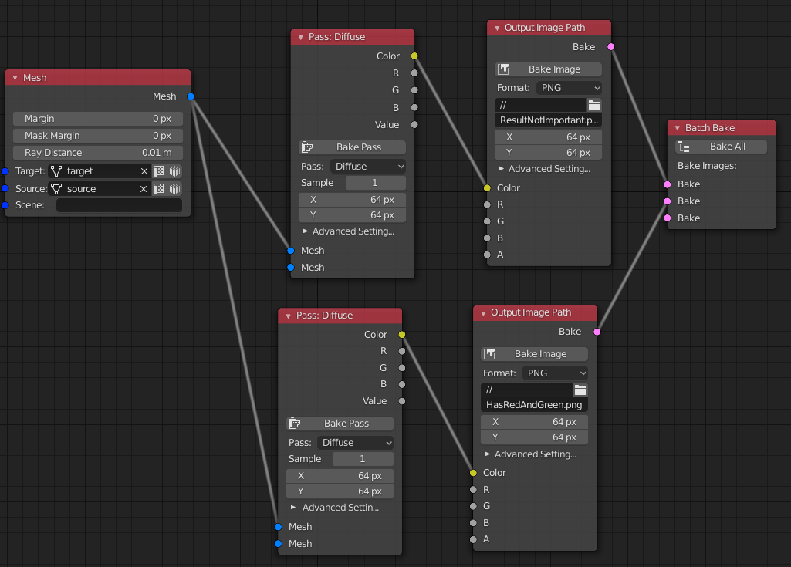Viewport: 791px width, 567px height.
Task: Click Bake Image button in ResultNotImportant node
Action: 548,69
